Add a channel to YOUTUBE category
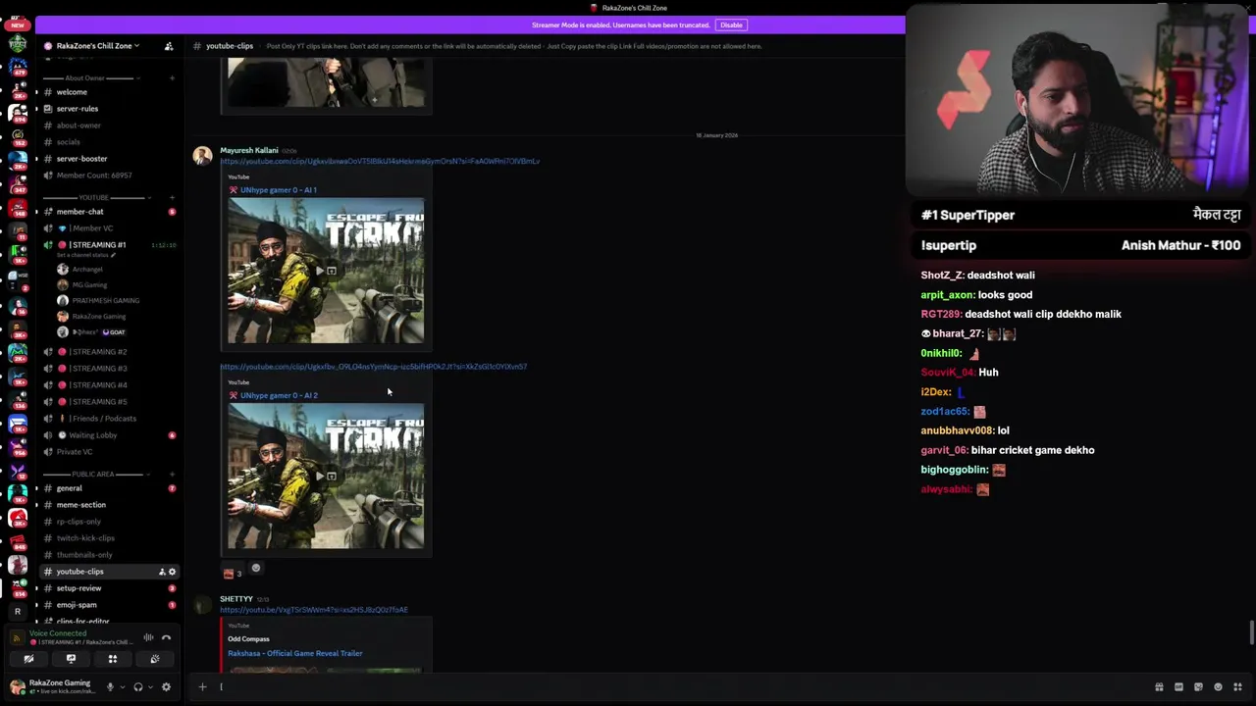 click(173, 197)
